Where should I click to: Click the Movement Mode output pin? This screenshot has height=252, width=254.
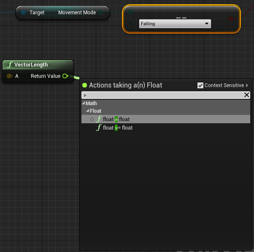tap(100, 13)
